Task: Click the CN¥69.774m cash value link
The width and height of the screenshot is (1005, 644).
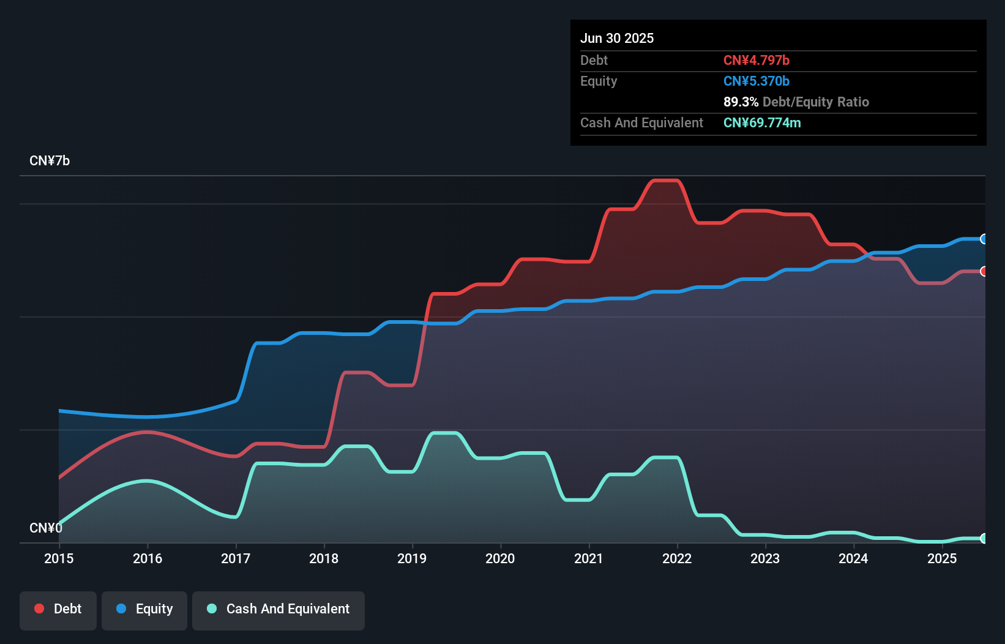Action: click(762, 122)
